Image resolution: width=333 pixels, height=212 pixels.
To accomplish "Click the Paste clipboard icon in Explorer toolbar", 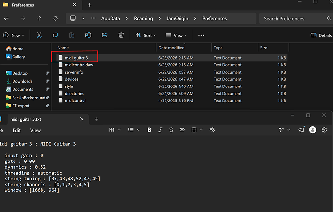I will (x=72, y=35).
